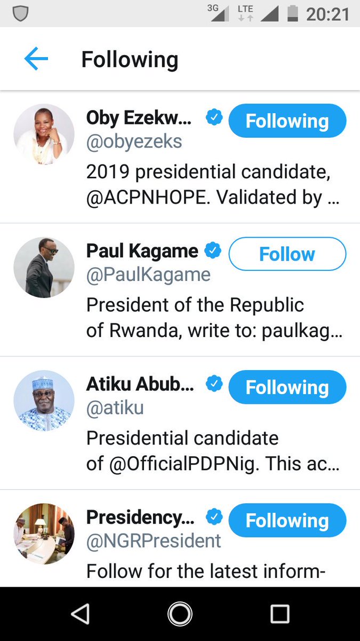
Task: Tap Android home circle button
Action: 180,614
